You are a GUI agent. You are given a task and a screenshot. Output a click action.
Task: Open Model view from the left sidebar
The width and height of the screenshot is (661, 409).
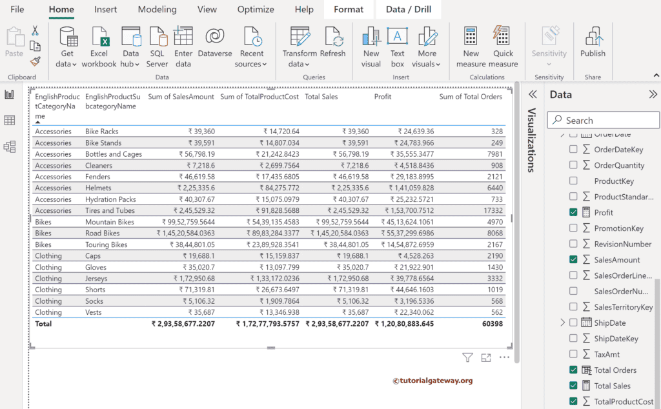(10, 146)
